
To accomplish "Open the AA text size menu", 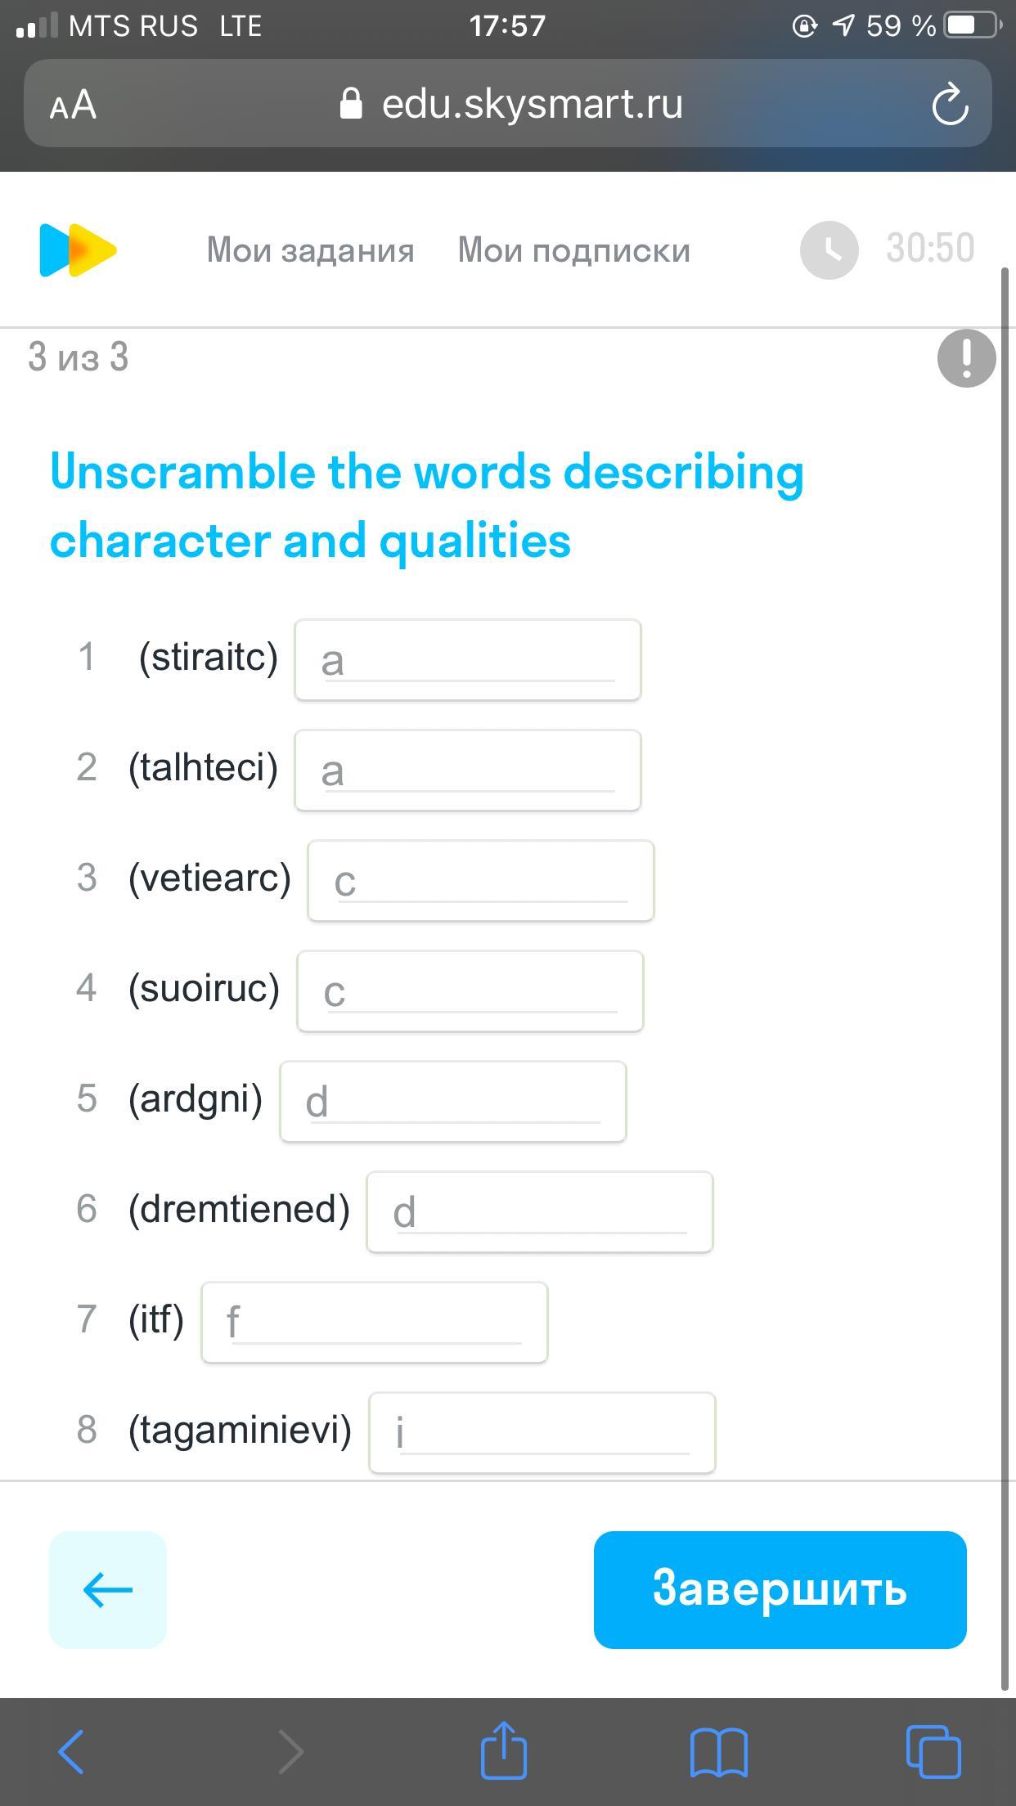I will [x=74, y=105].
